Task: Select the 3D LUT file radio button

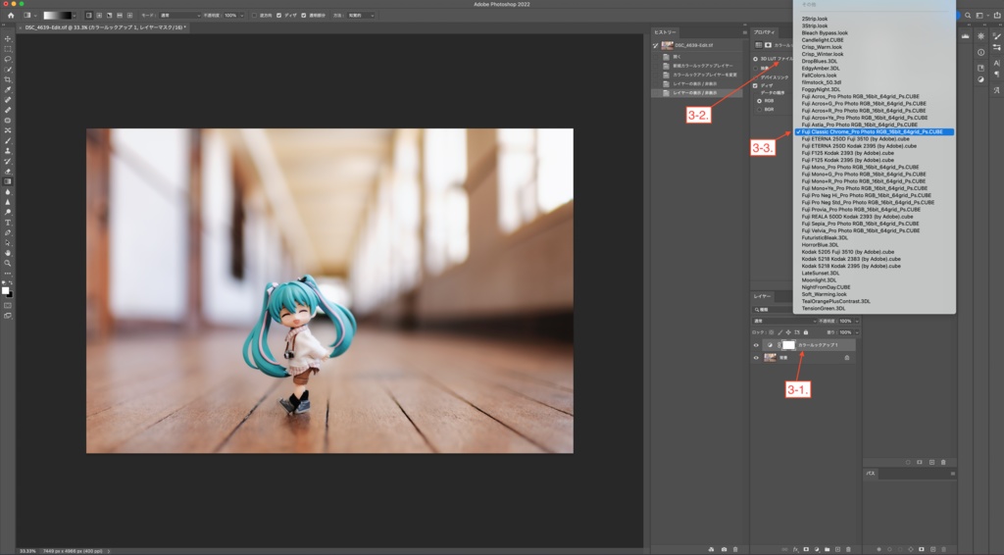Action: pos(756,59)
